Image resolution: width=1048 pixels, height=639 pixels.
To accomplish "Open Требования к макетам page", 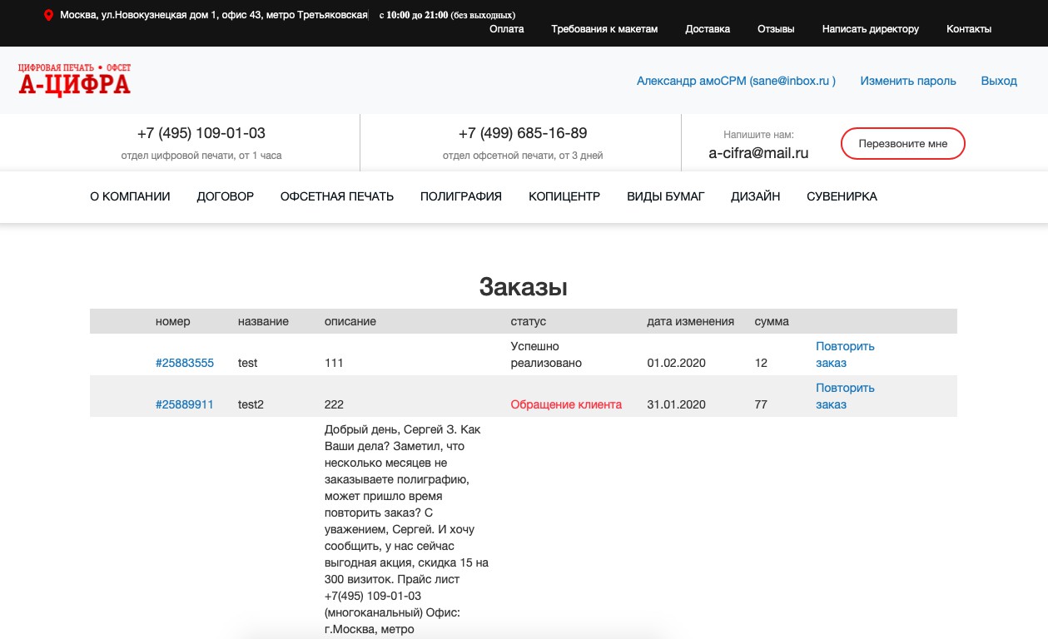I will click(604, 28).
